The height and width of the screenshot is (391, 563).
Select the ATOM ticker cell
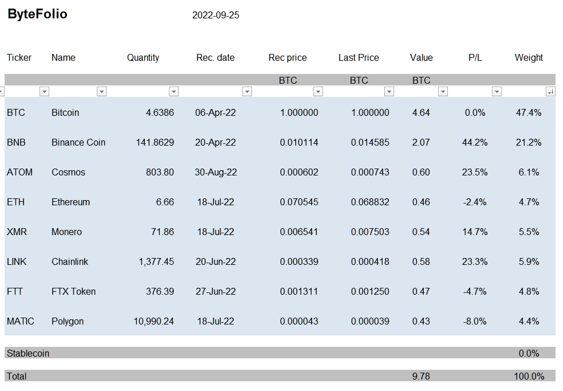point(19,172)
